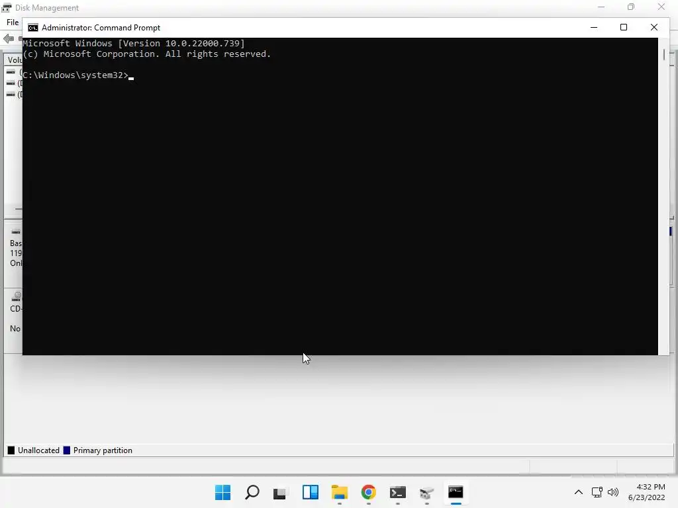
Task: Open File Explorer from taskbar
Action: [340, 492]
